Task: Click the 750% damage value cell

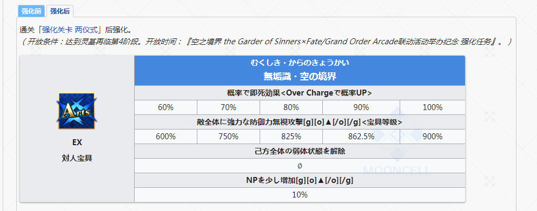Action: (x=228, y=137)
